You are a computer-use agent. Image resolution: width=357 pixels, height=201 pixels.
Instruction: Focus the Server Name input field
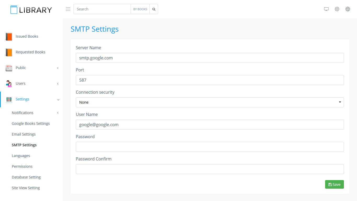coord(210,58)
